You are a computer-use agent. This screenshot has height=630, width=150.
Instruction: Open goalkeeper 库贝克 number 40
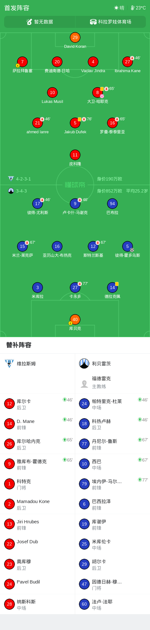coord(75,319)
